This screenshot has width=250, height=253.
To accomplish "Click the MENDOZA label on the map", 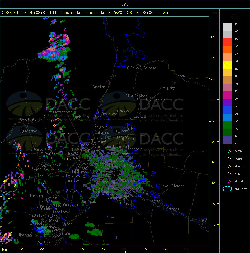I will pyautogui.click(x=73, y=154).
